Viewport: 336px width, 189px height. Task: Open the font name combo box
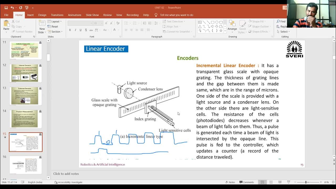click(80, 23)
